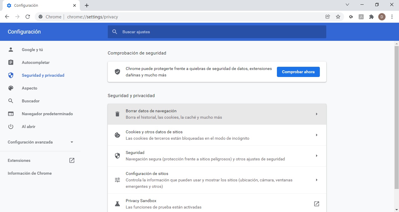Click the dark round extension icon
399x212 pixels.
(x=351, y=17)
